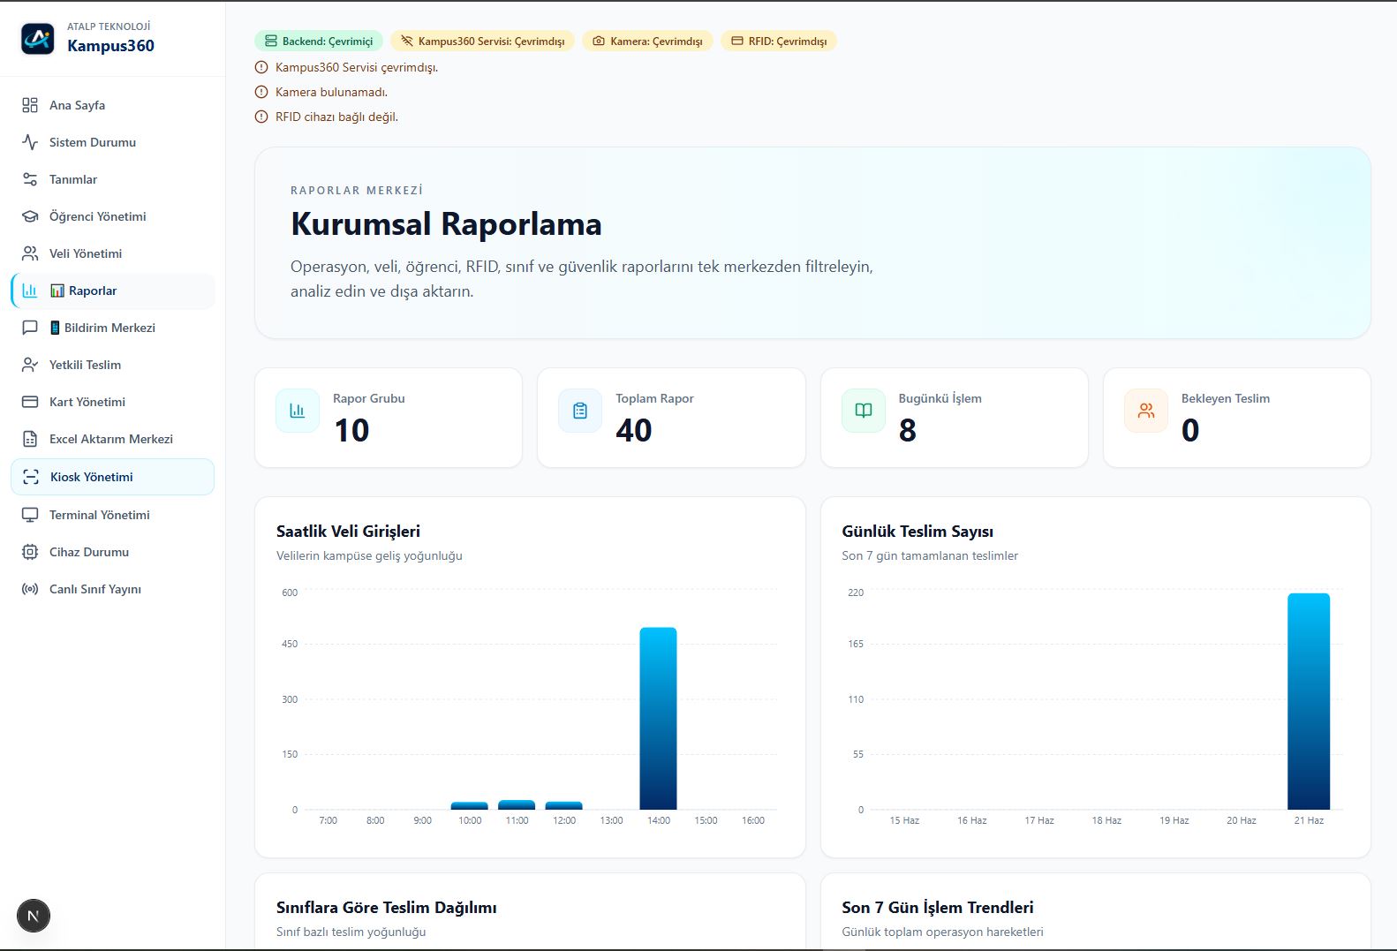Open Bildirim Merkezi from sidebar
Screen dimensions: 1397x951
click(x=113, y=328)
